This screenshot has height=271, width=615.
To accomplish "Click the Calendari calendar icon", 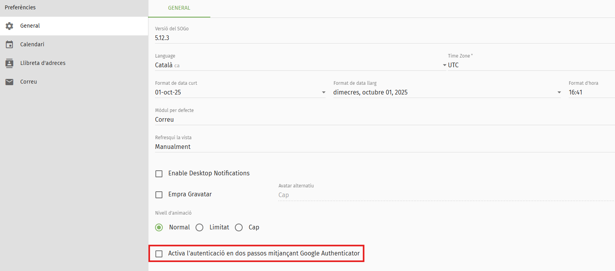I will click(9, 45).
